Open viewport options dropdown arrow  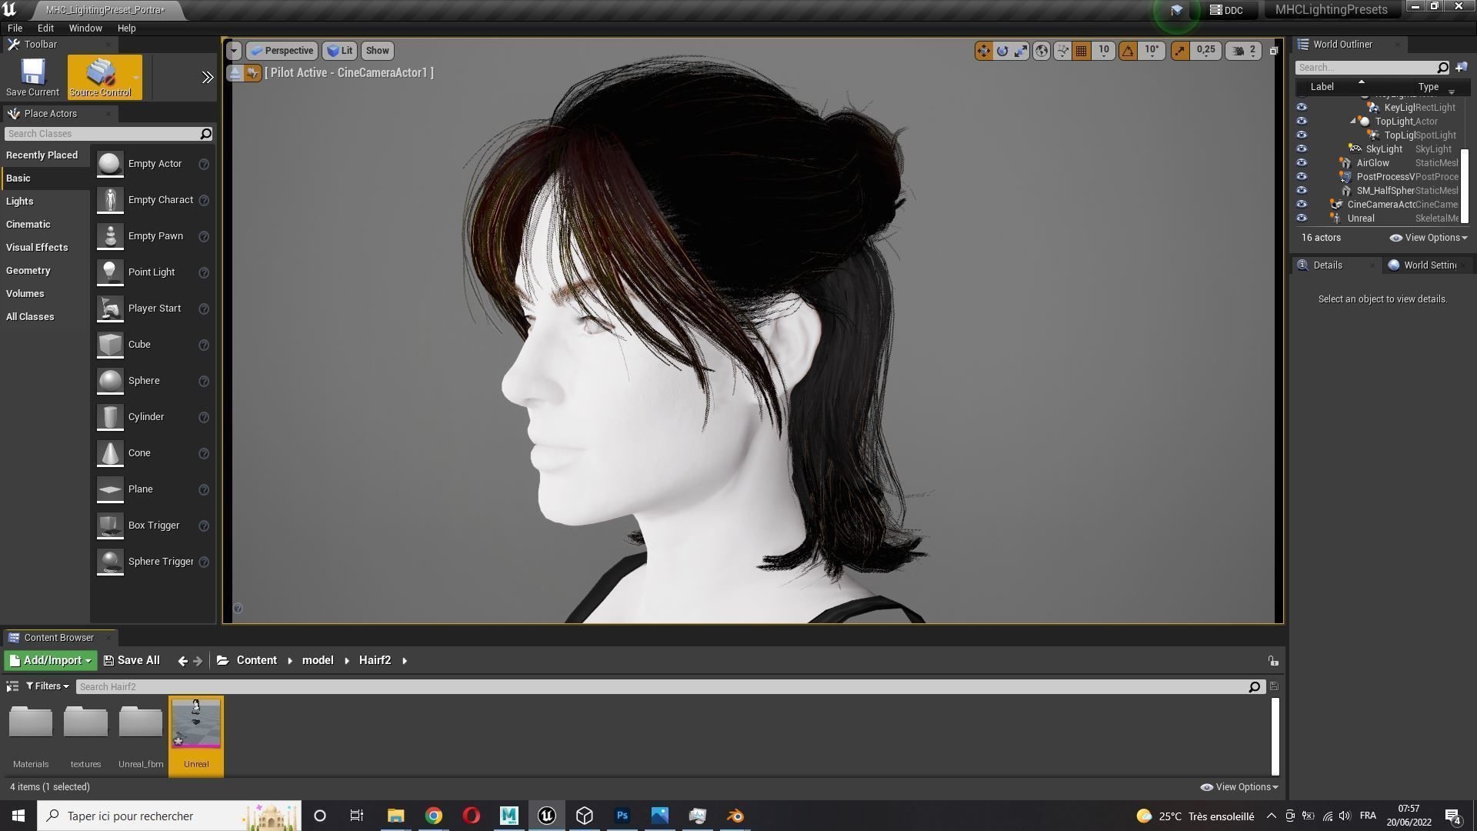(x=234, y=51)
